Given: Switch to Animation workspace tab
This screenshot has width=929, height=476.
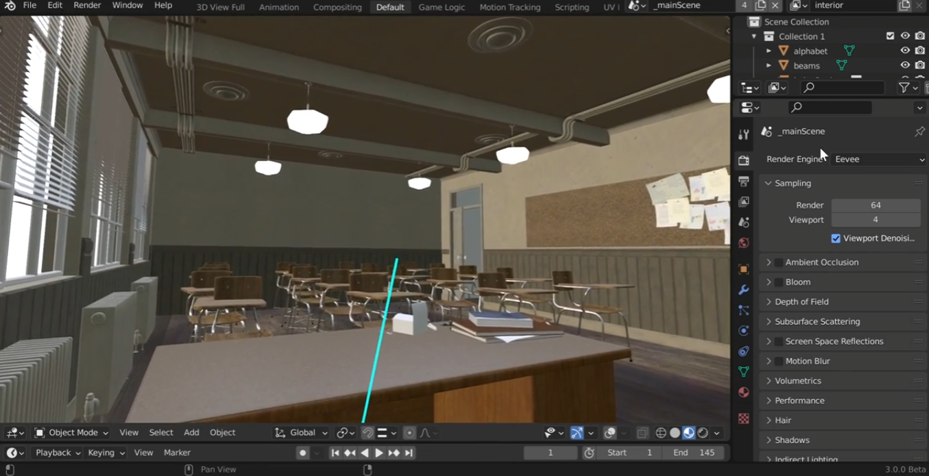Looking at the screenshot, I should point(279,7).
